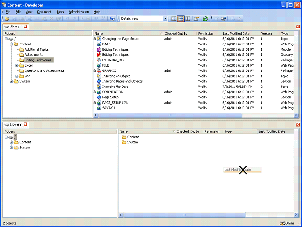Click the Inserting Dates and Objects section icon

pyautogui.click(x=99, y=81)
